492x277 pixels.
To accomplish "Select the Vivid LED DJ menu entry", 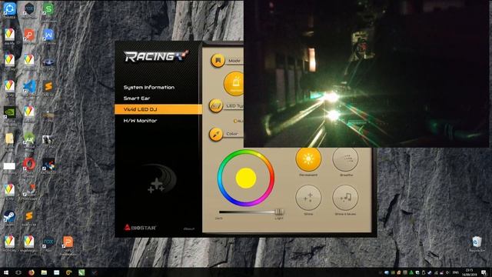I will pyautogui.click(x=158, y=109).
